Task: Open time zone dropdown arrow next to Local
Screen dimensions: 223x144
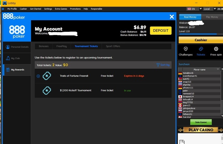Action: click(x=215, y=9)
